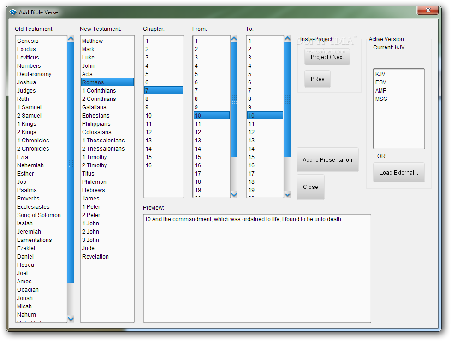Choose verse 15 in From list
This screenshot has height=341, width=451.
click(212, 157)
